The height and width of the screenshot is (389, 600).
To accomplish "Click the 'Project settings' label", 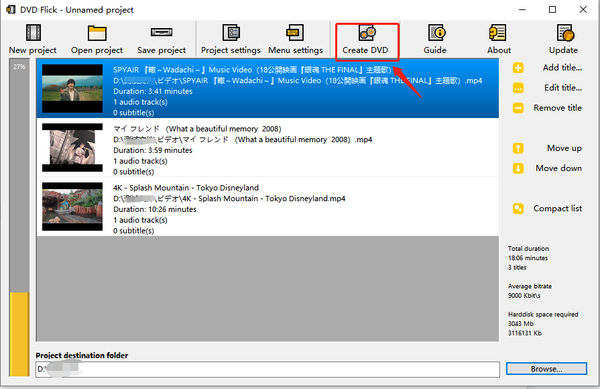I will click(x=231, y=50).
